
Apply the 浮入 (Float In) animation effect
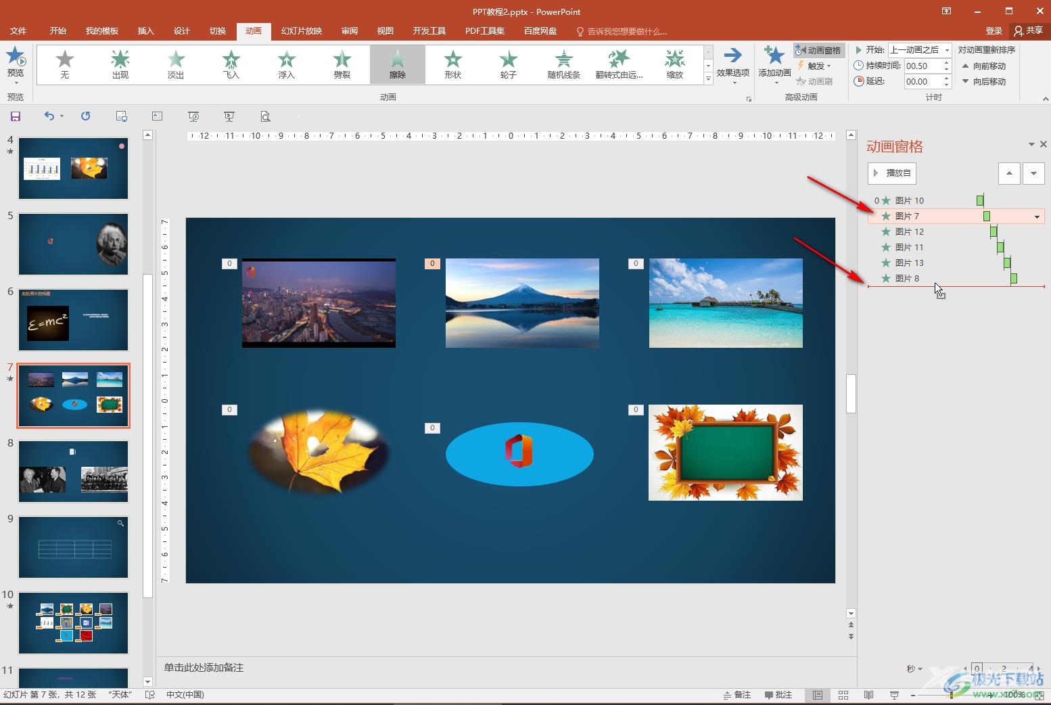click(287, 64)
